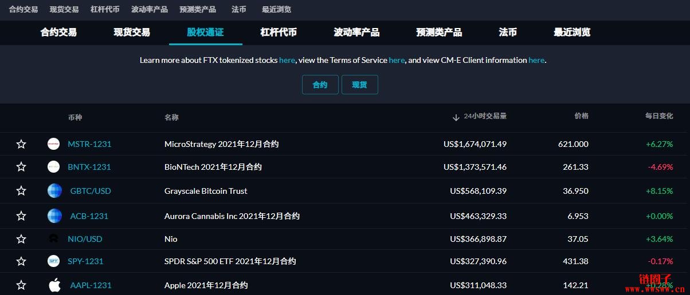Screen dimensions: 690x295
Task: Open the GBTC/USD market link
Action: click(x=91, y=191)
